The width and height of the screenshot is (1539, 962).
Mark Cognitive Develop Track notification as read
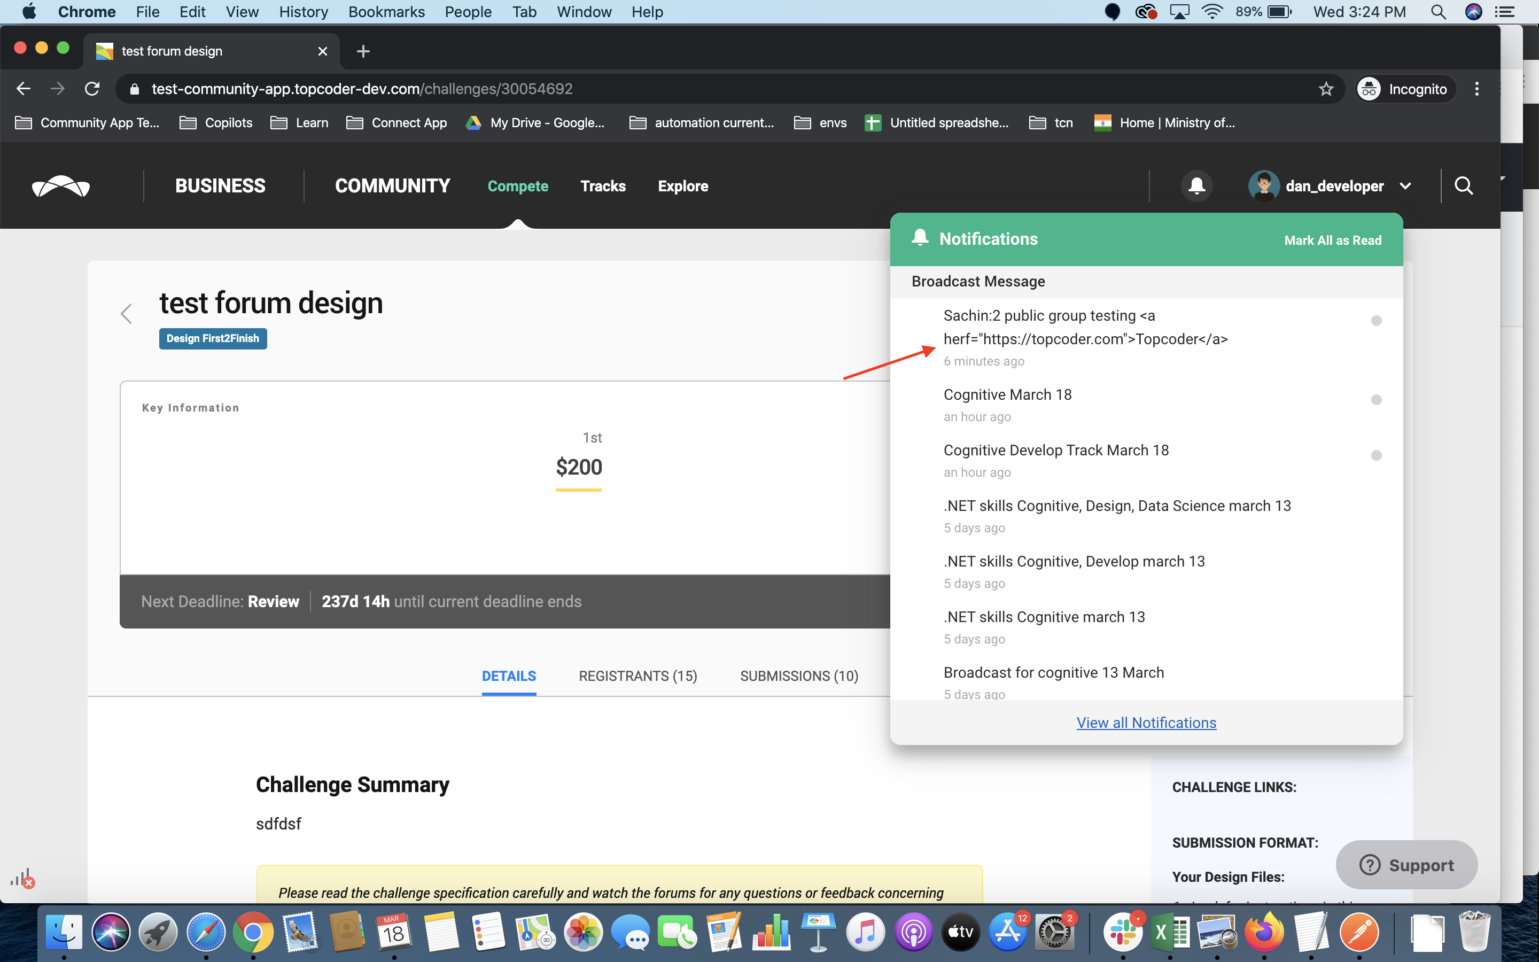[x=1376, y=455]
